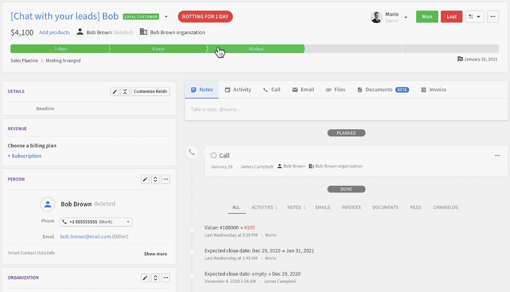Image resolution: width=510 pixels, height=292 pixels.
Task: Switch to Activity tab
Action: (x=238, y=90)
